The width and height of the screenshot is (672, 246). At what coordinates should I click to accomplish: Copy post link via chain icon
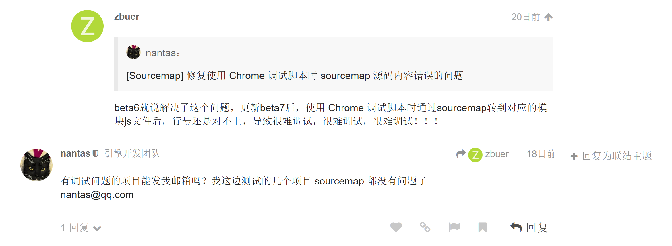(x=425, y=227)
